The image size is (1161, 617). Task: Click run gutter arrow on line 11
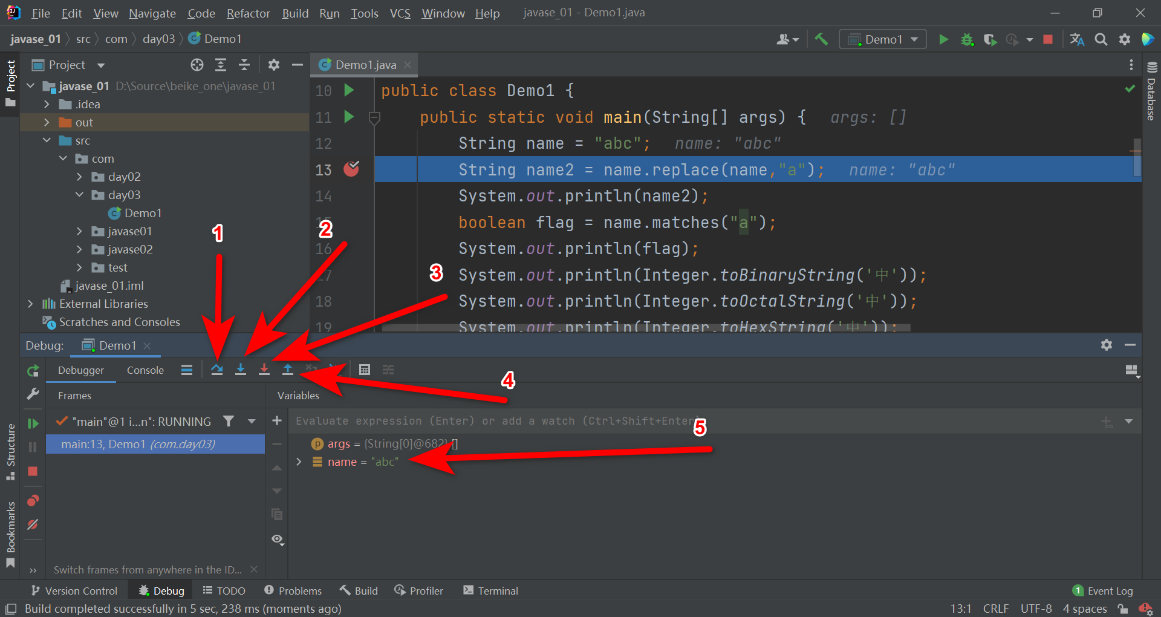click(x=349, y=116)
